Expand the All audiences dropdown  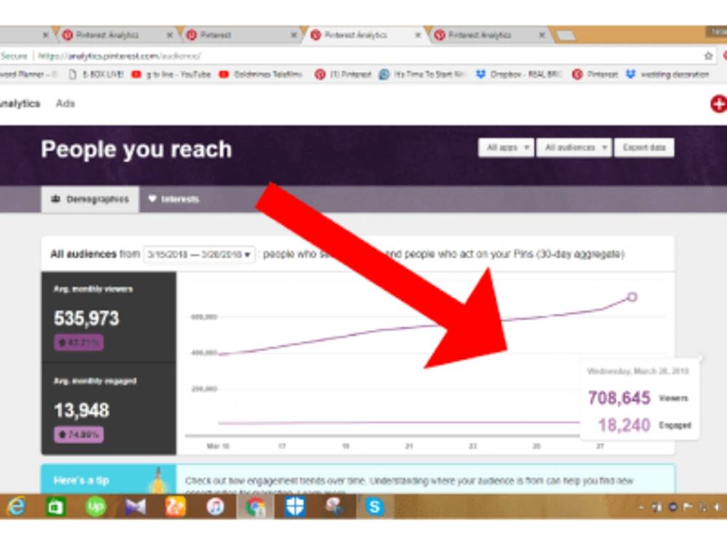coord(574,148)
